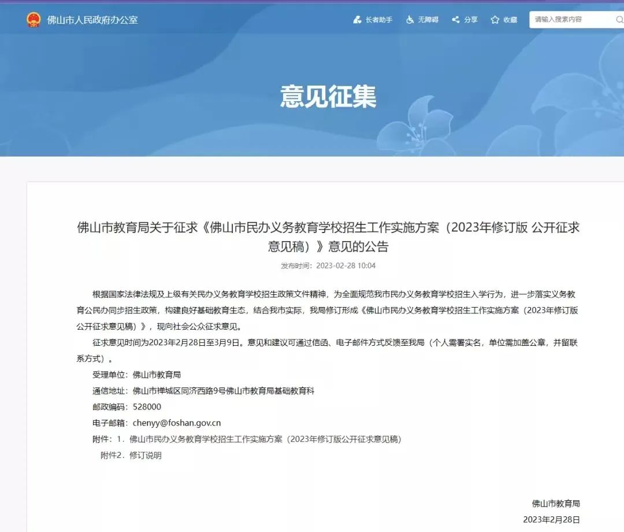This screenshot has width=624, height=532.
Task: Open attachment 1 实施方案 link
Action: 265,439
